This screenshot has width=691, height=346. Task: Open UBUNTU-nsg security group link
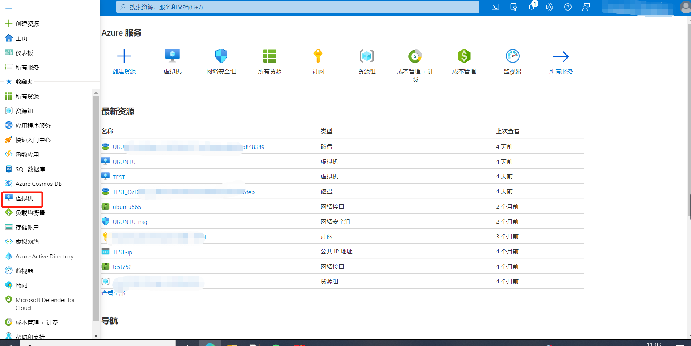130,222
